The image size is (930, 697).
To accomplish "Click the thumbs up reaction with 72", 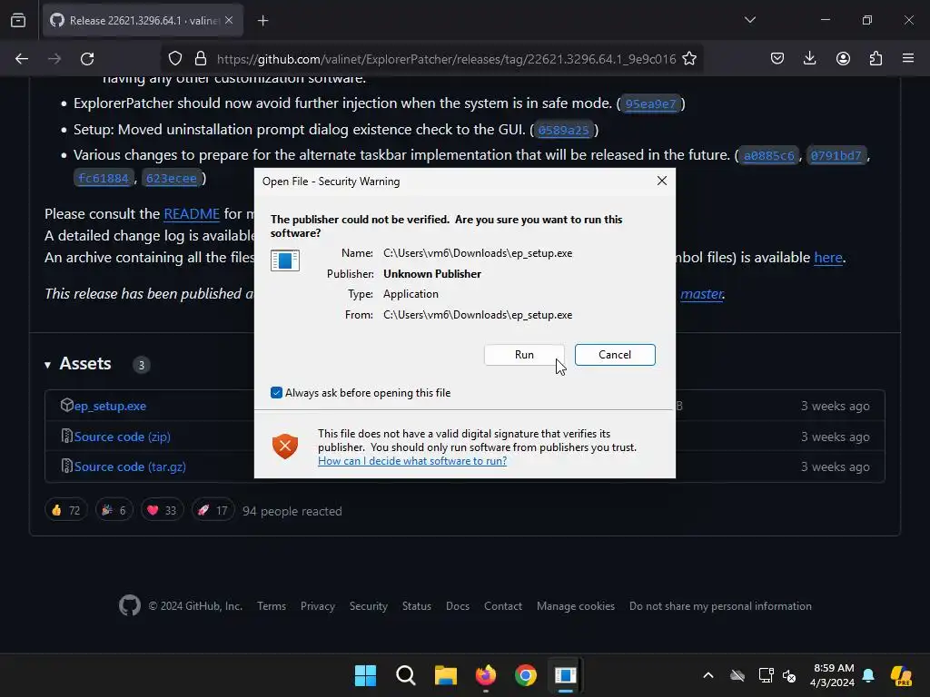I will click(65, 510).
